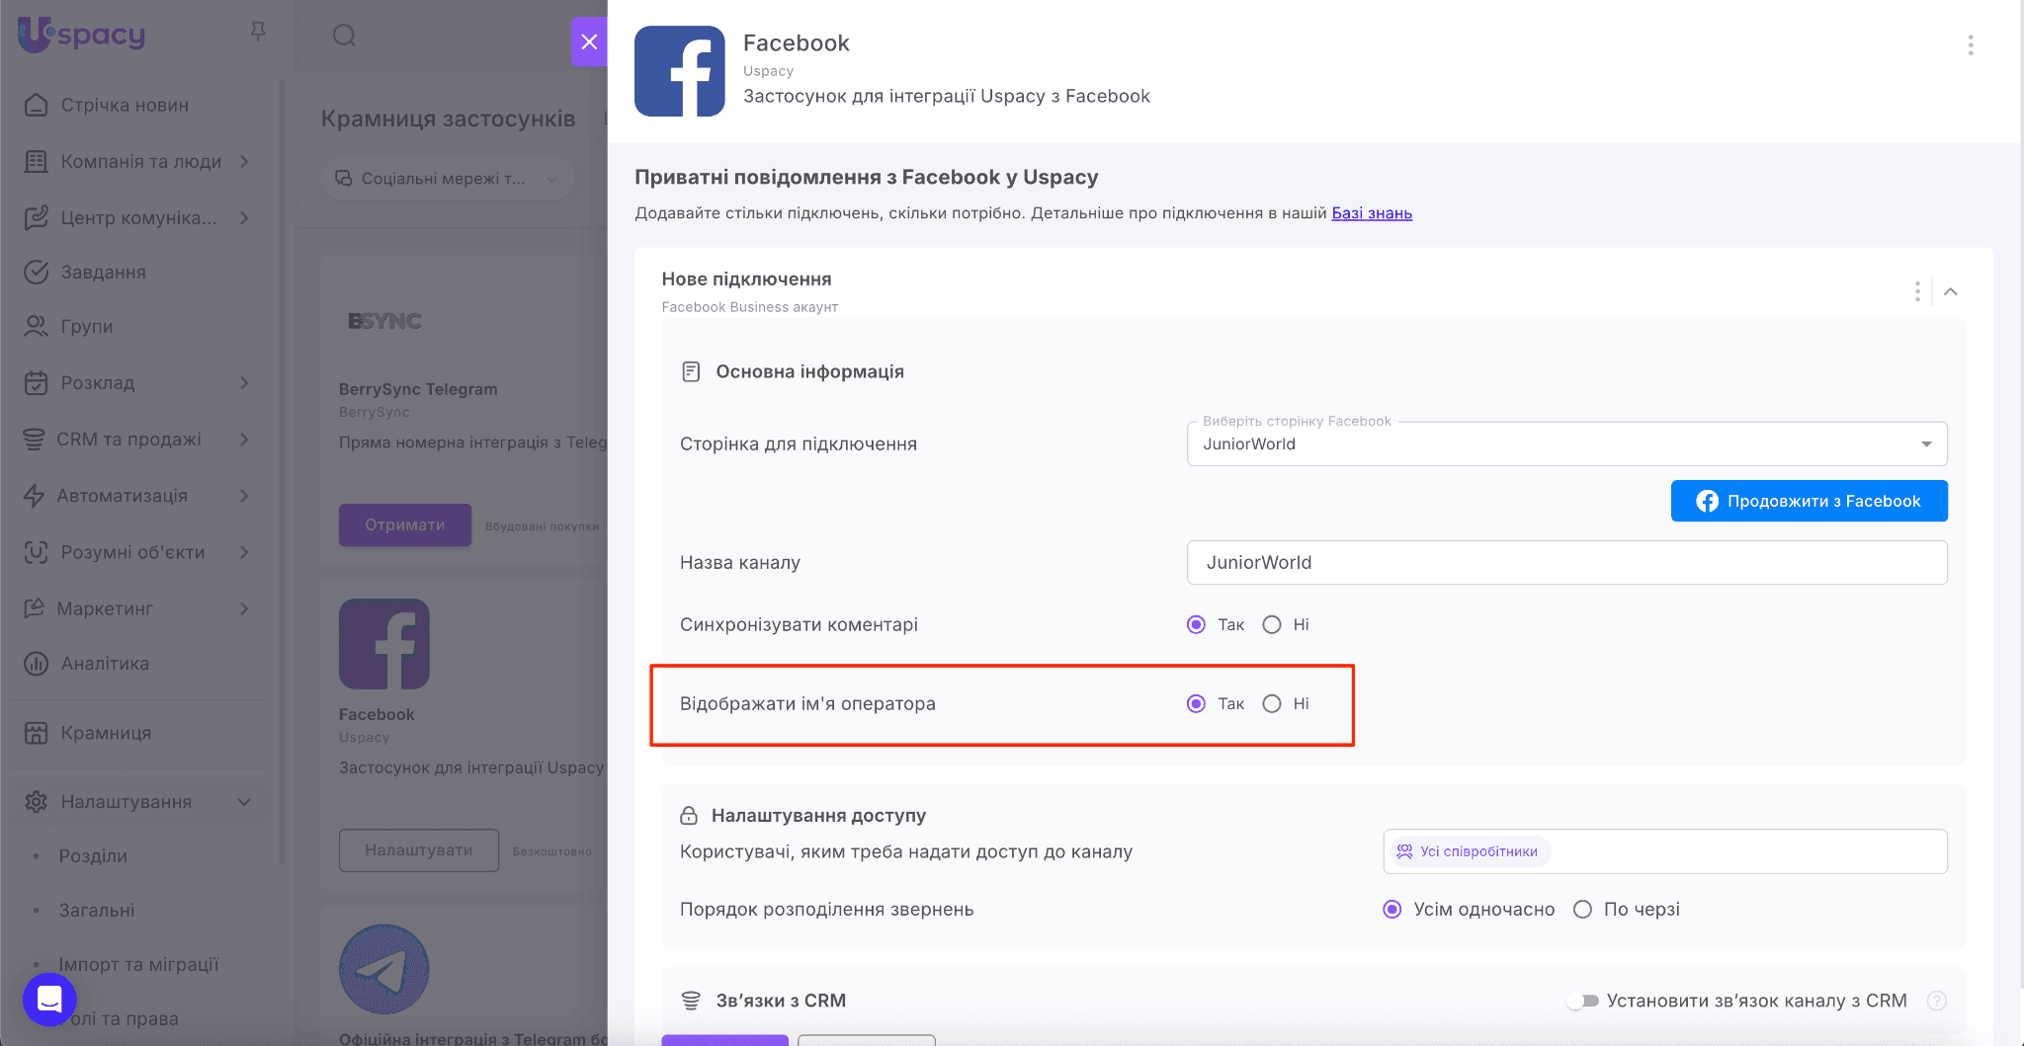Open the Facebook page selection dropdown
The height and width of the screenshot is (1046, 2024).
pyautogui.click(x=1566, y=443)
